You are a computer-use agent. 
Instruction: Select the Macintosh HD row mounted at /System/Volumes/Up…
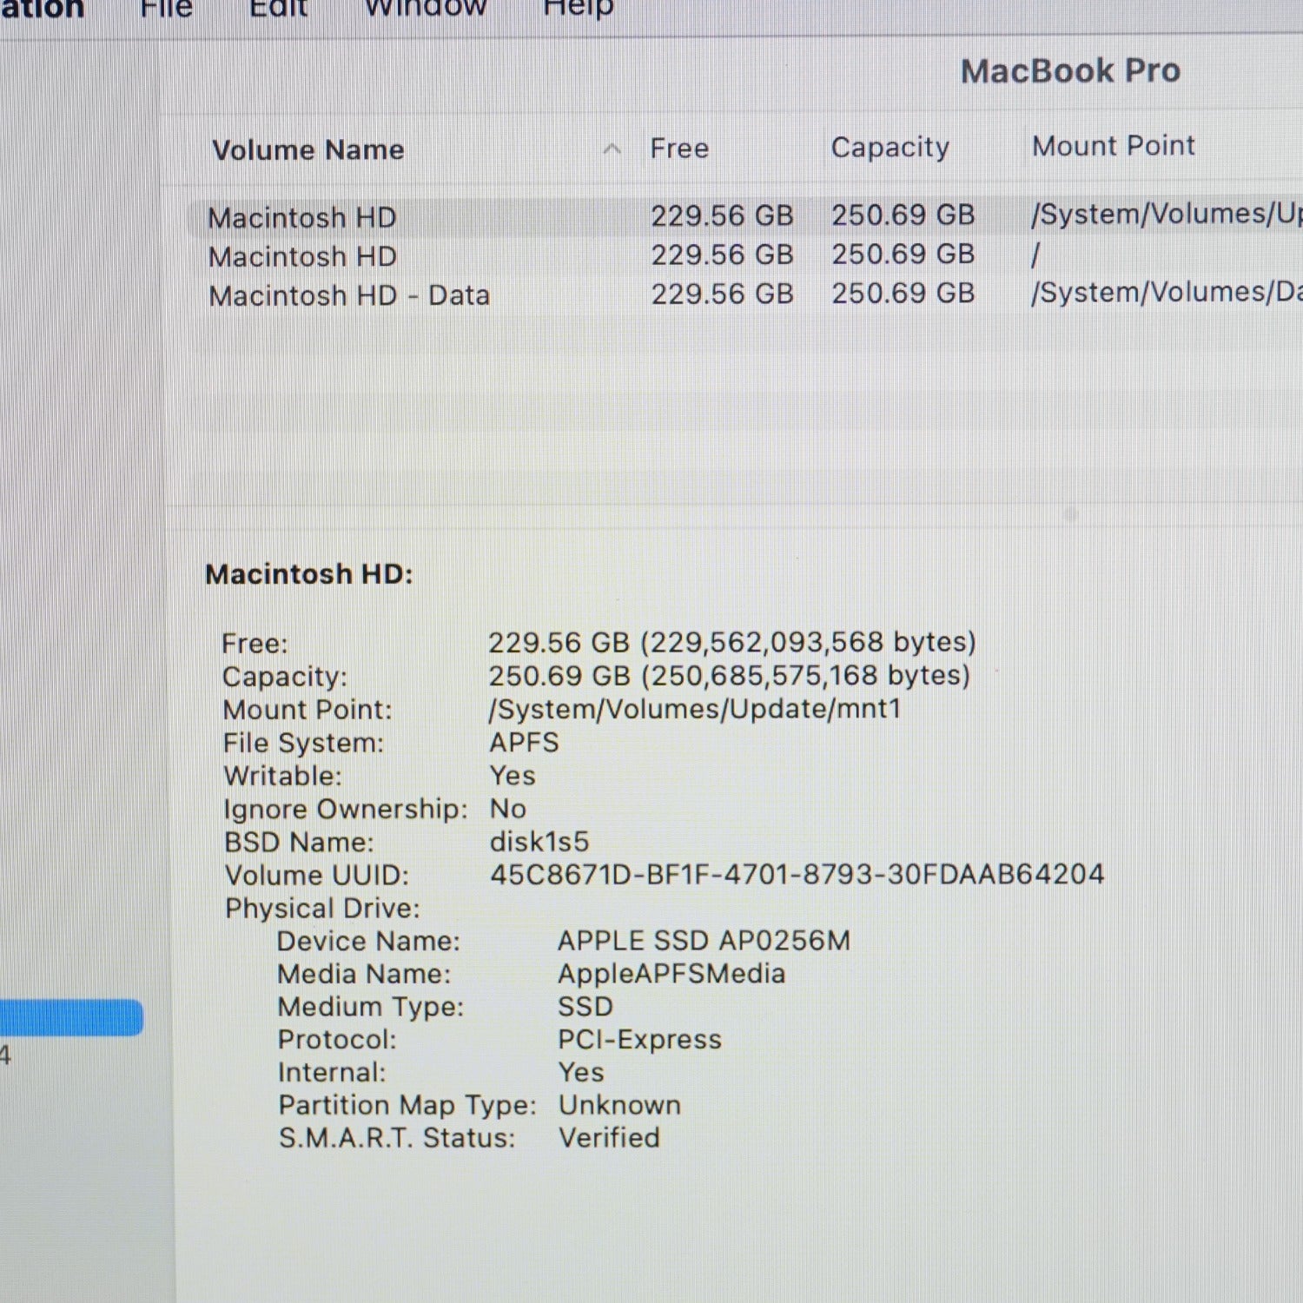pyautogui.click(x=745, y=216)
